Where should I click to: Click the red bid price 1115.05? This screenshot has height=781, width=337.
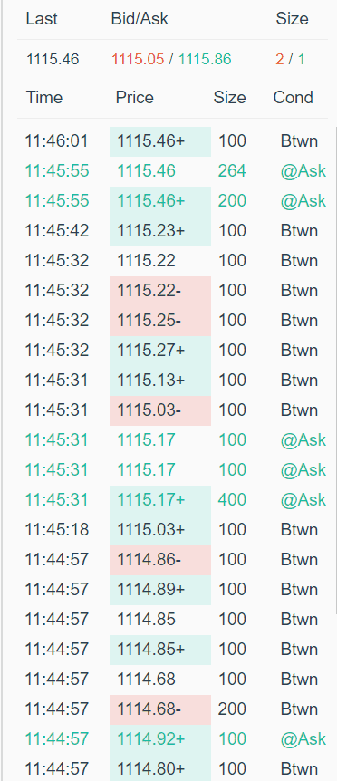(x=138, y=59)
